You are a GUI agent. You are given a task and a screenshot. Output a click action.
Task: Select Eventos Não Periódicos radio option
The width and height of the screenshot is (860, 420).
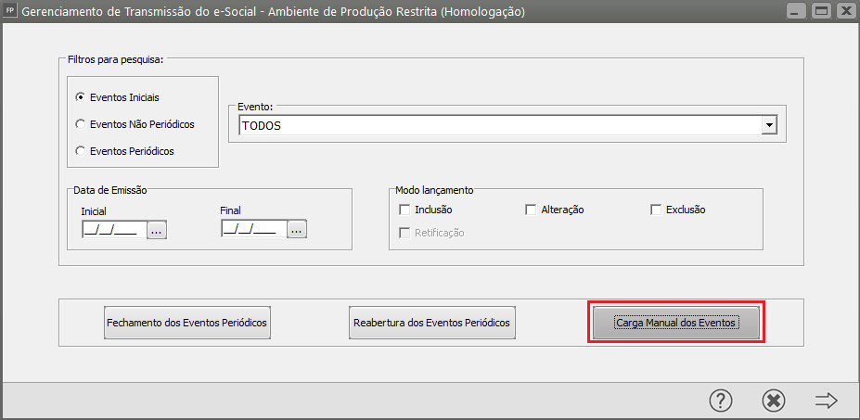tap(81, 123)
